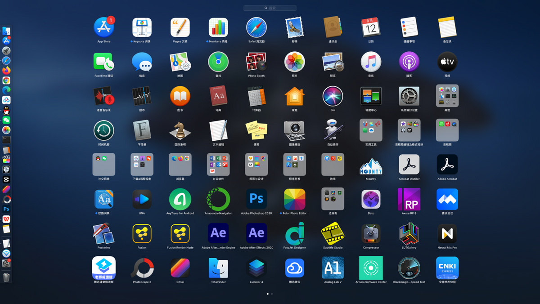Open the 图书 Books app
The width and height of the screenshot is (540, 304).
tap(180, 96)
